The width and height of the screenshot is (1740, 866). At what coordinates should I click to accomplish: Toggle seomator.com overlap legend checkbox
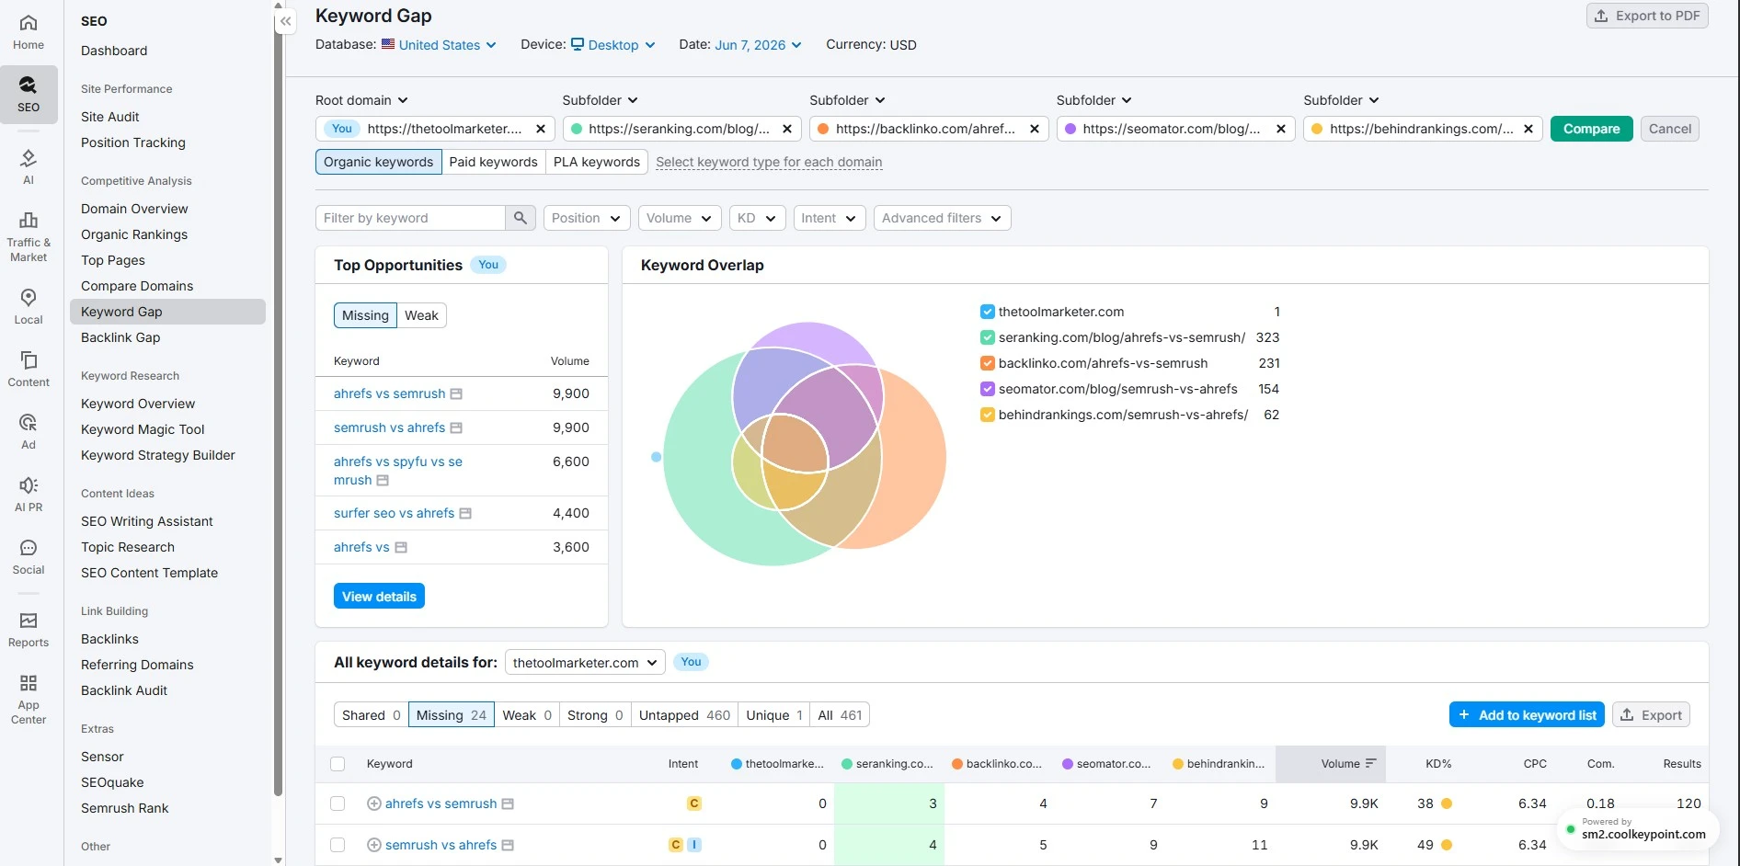click(x=988, y=389)
